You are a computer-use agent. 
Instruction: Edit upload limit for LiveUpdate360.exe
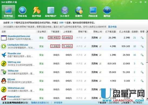[100, 46]
